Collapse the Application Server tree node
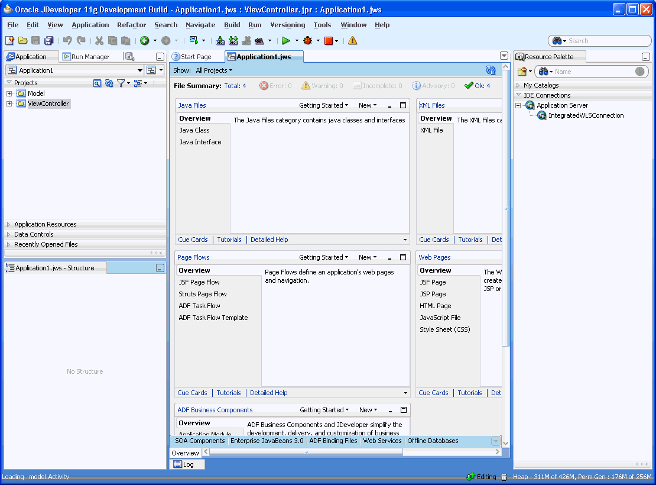Image resolution: width=656 pixels, height=485 pixels. tap(518, 105)
